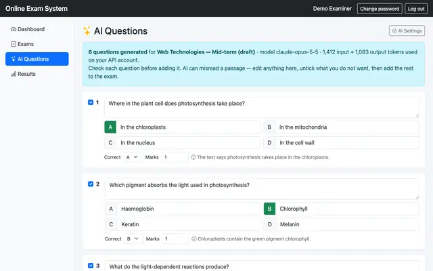Click the Online Exam System brand title

[37, 9]
